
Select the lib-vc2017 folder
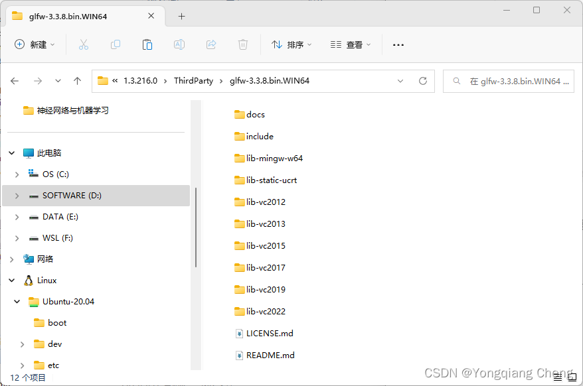tap(260, 268)
